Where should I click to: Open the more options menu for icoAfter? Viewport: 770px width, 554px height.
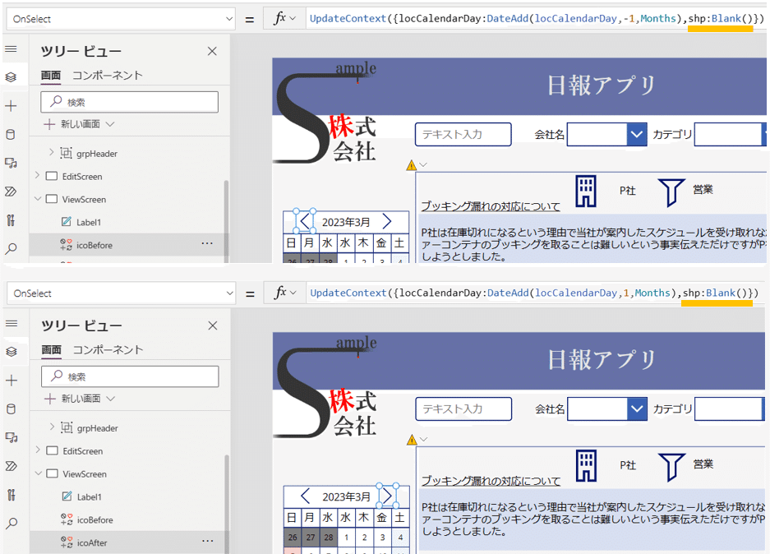click(x=208, y=541)
